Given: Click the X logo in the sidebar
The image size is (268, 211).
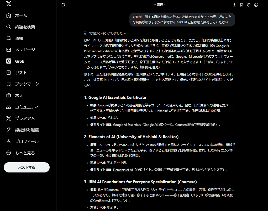Looking at the screenshot, I should point(9,4).
